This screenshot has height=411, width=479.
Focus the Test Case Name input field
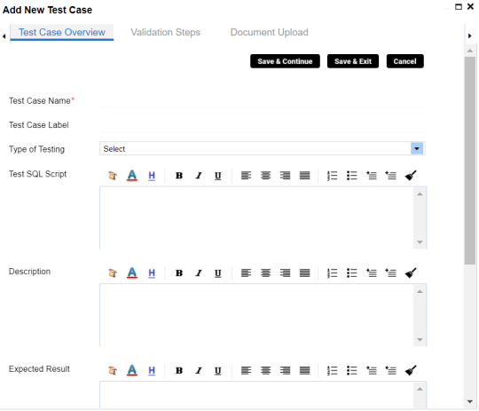click(x=263, y=101)
